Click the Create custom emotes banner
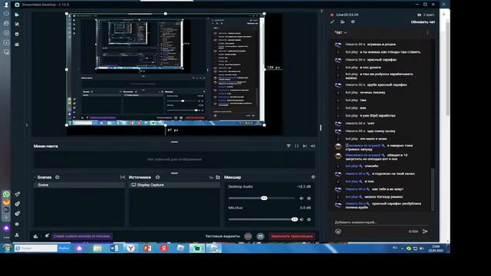 point(82,236)
